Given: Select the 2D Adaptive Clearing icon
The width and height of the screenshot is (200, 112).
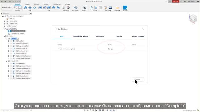Looking at the screenshot, I should click(26, 7).
